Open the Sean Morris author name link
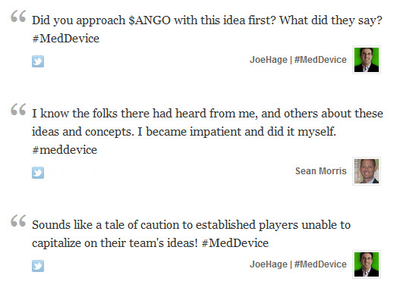The image size is (403, 297). 321,171
